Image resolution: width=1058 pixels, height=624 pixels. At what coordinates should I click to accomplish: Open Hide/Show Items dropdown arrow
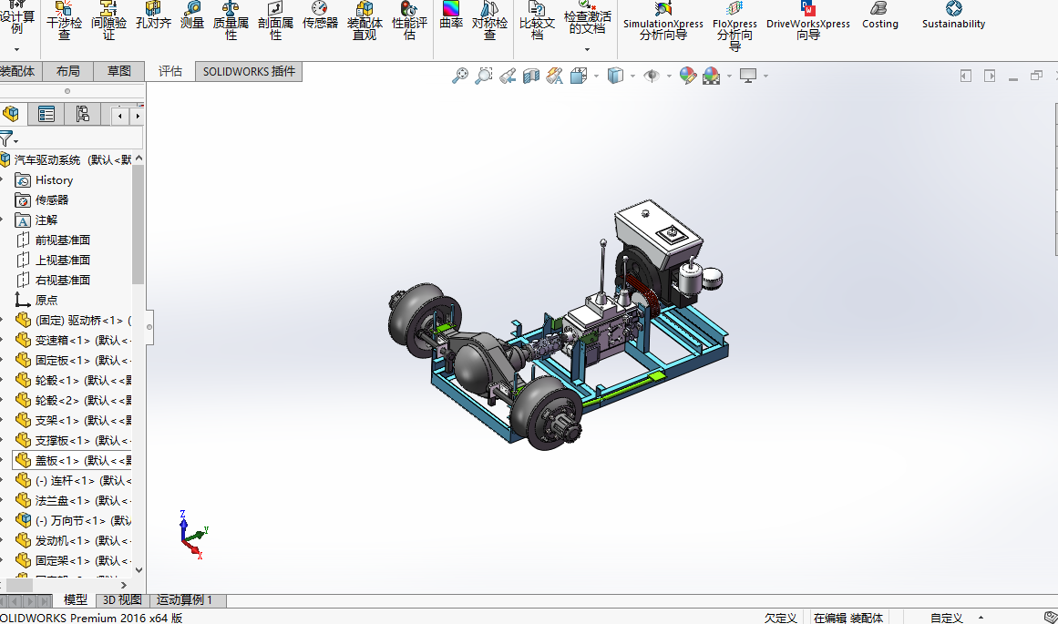(670, 77)
